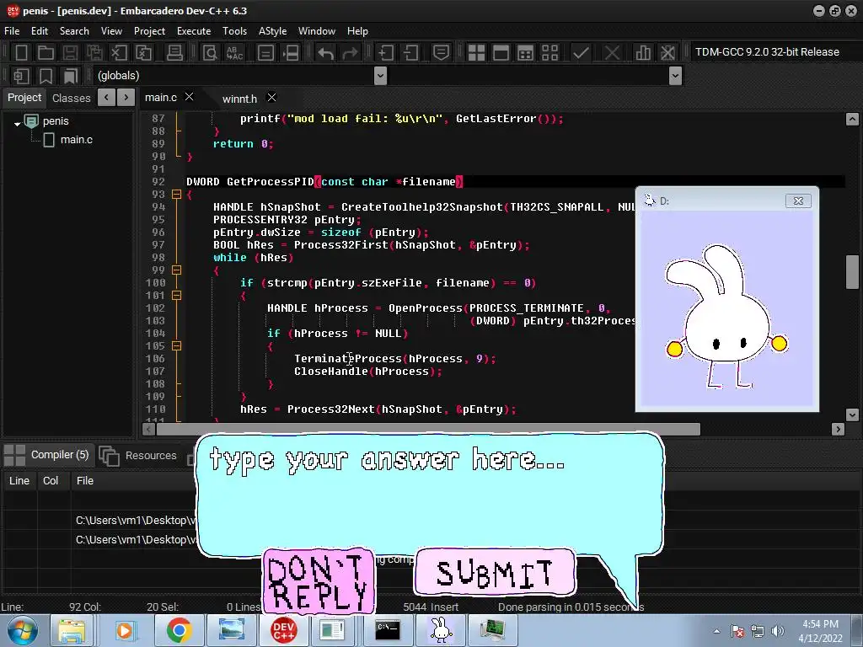Click the Delete Profiling Info toolbar icon
This screenshot has width=863, height=647.
[x=667, y=52]
